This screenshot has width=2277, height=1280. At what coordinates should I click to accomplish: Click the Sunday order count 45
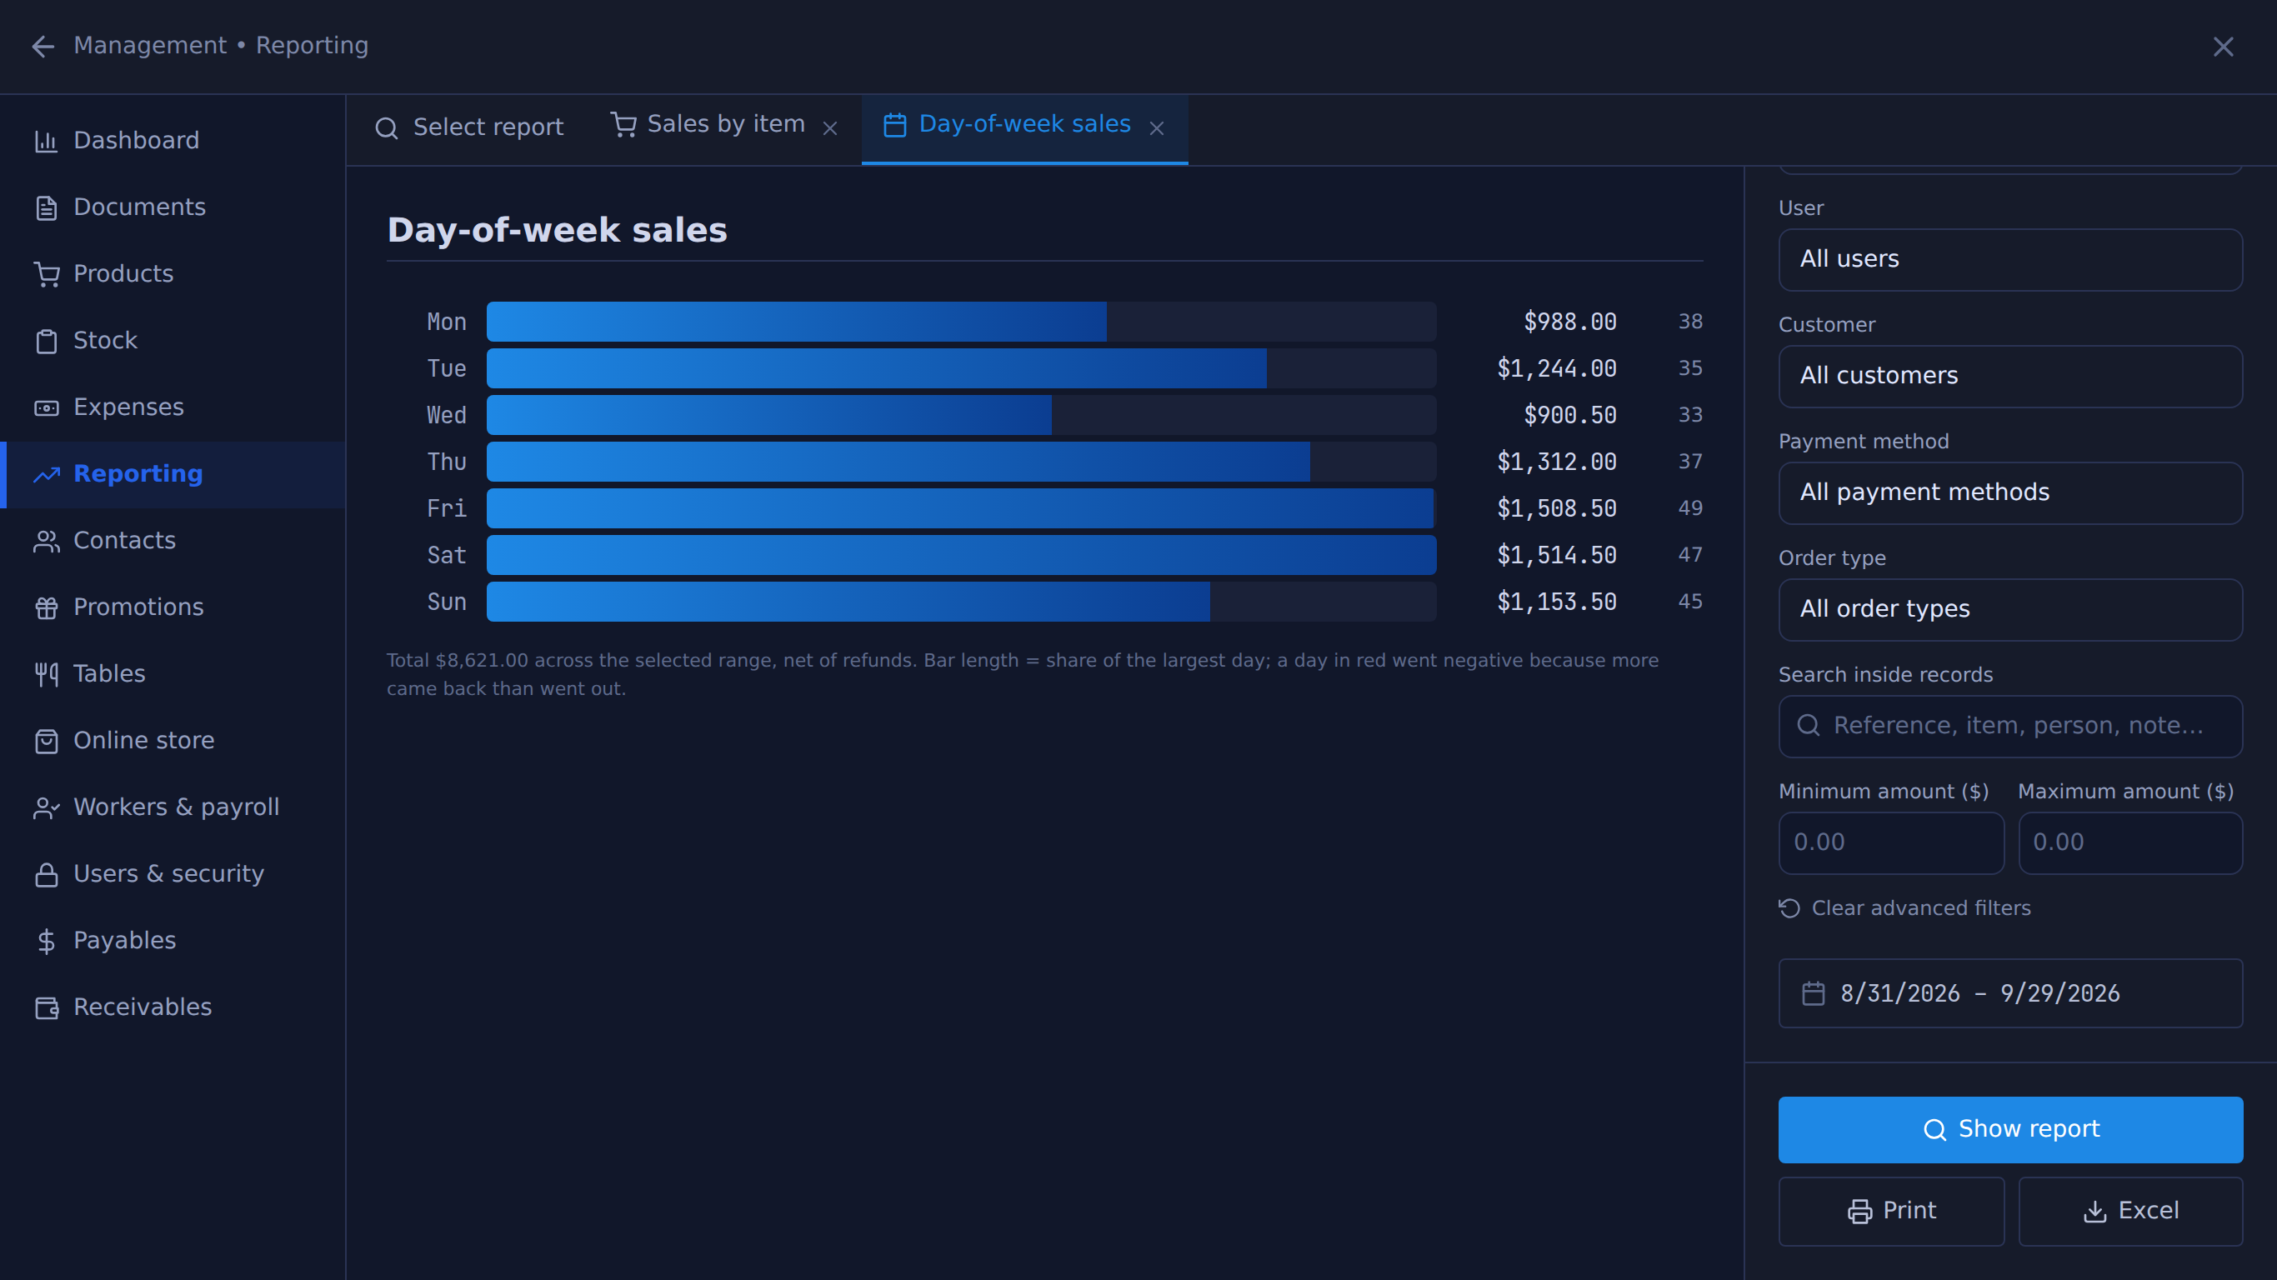[1689, 602]
